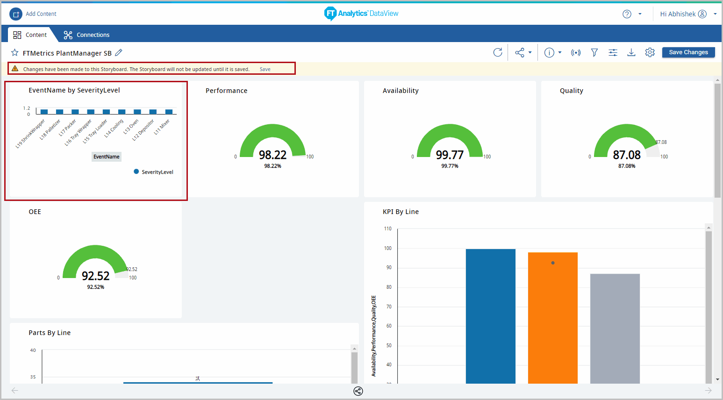723x400 pixels.
Task: Click the Performance gauge 98.22 value
Action: tap(272, 155)
